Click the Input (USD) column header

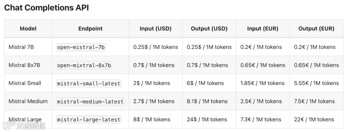(155, 28)
